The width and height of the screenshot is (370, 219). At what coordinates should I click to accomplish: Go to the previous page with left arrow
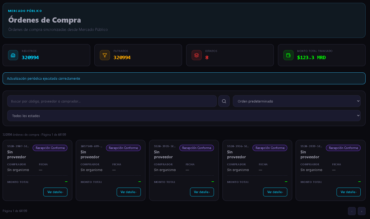352,211
